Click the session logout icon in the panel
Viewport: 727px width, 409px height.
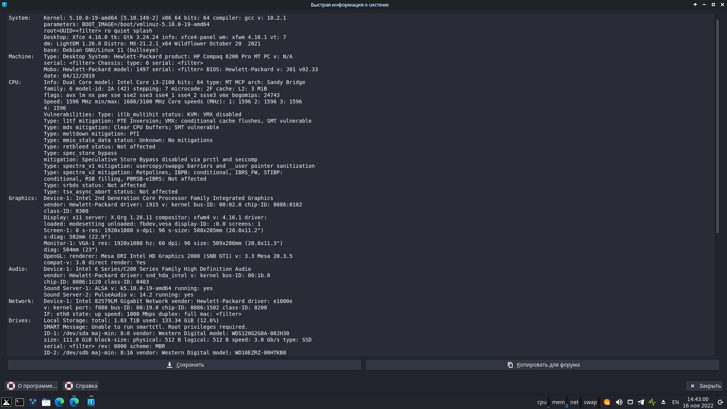point(721,402)
